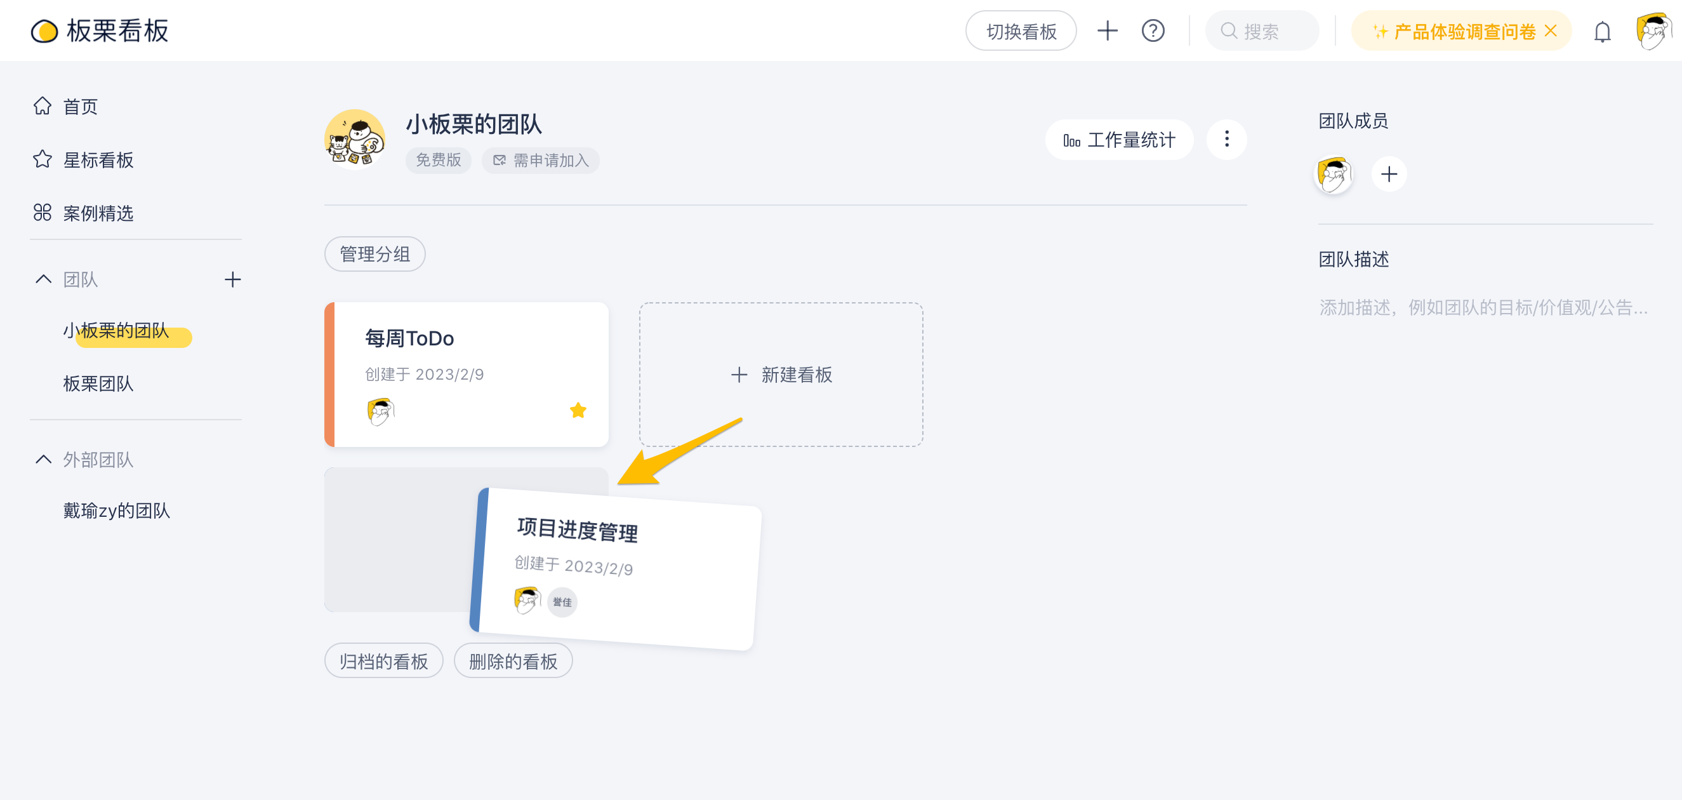1682x800 pixels.
Task: Click the 工作量统计 button
Action: [x=1119, y=140]
